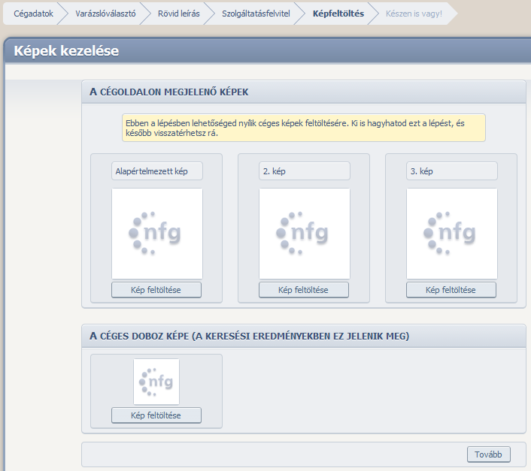Click Kép feltöltése under Alapértelmezett kép

point(156,290)
